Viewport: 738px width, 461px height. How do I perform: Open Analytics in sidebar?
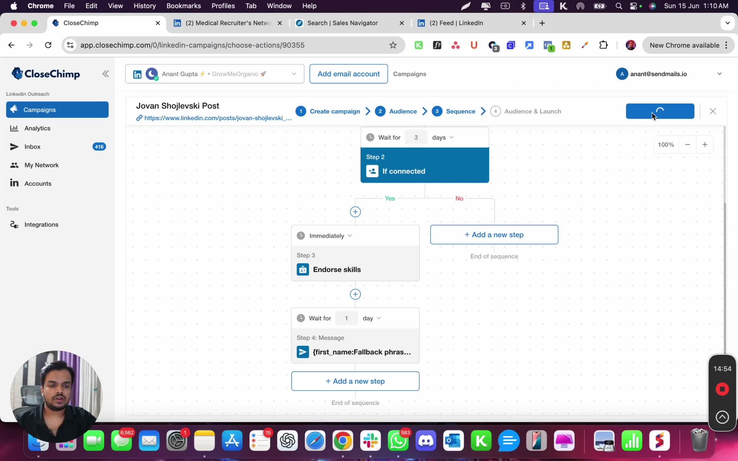pos(37,128)
